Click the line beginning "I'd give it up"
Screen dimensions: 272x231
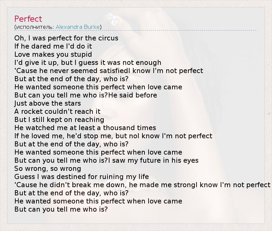pyautogui.click(x=88, y=63)
